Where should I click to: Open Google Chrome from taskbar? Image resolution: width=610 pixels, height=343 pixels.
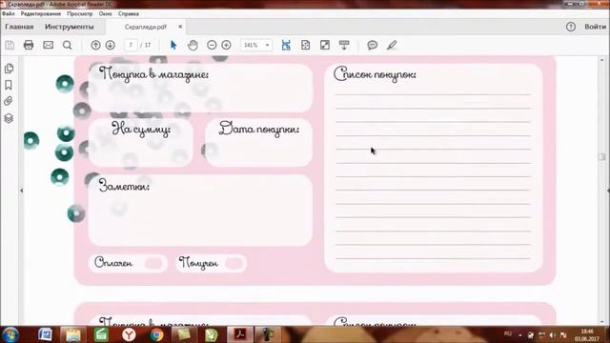point(156,334)
